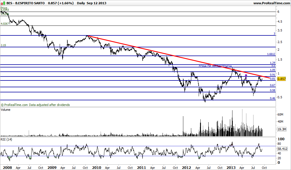Click the 2008 year label on axis
Screen dimensions: 291x170
coord(7,168)
